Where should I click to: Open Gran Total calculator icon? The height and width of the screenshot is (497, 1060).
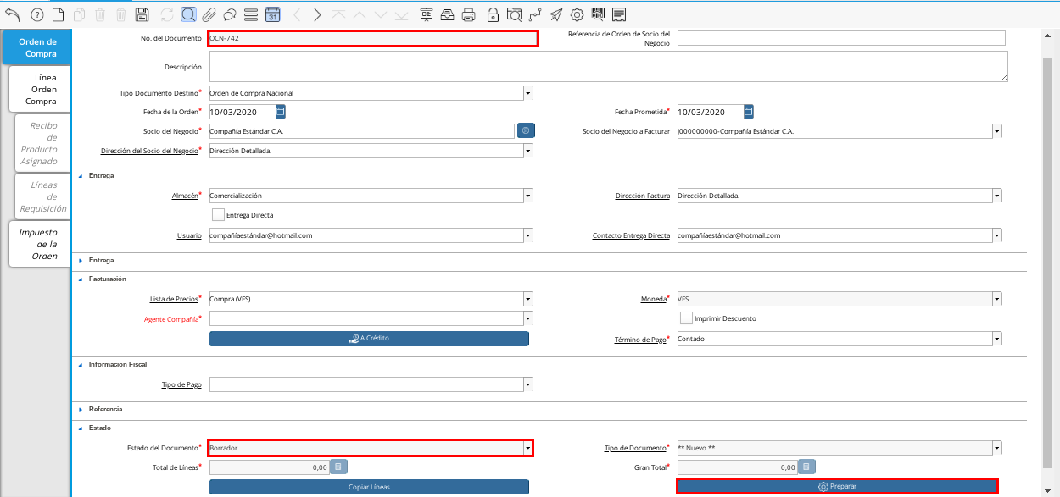click(x=806, y=467)
